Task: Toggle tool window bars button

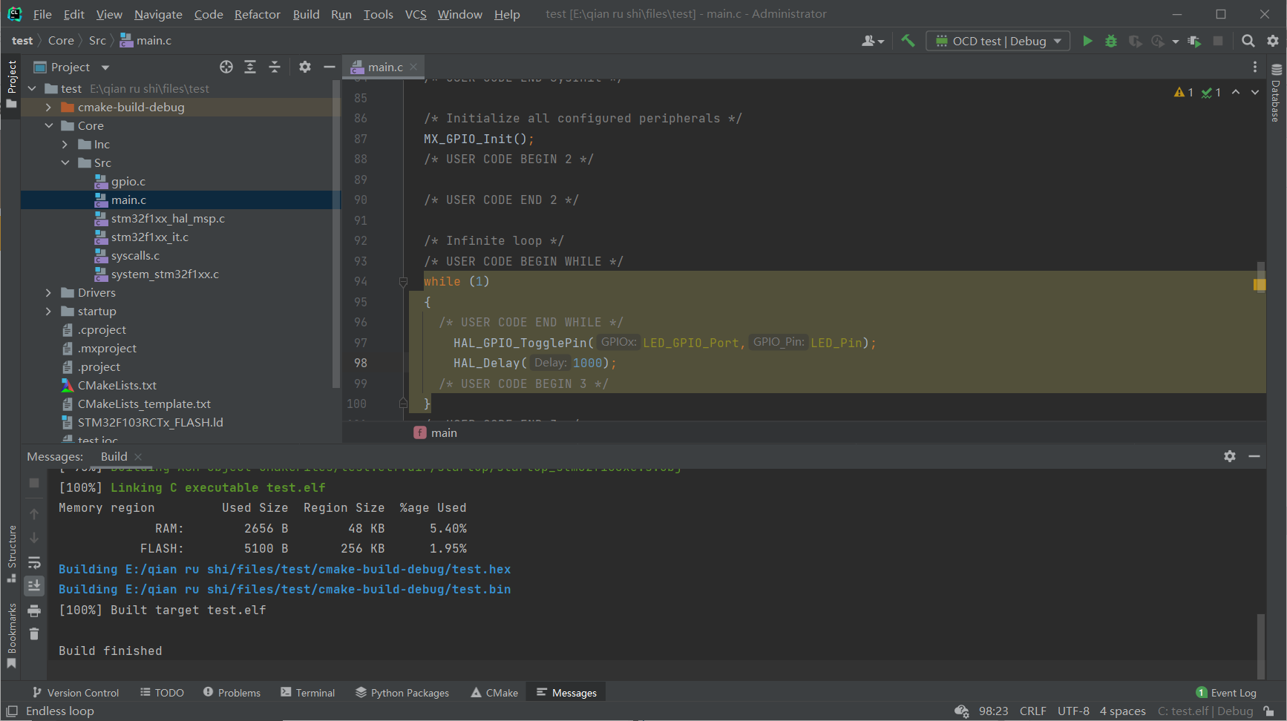Action: pyautogui.click(x=12, y=711)
